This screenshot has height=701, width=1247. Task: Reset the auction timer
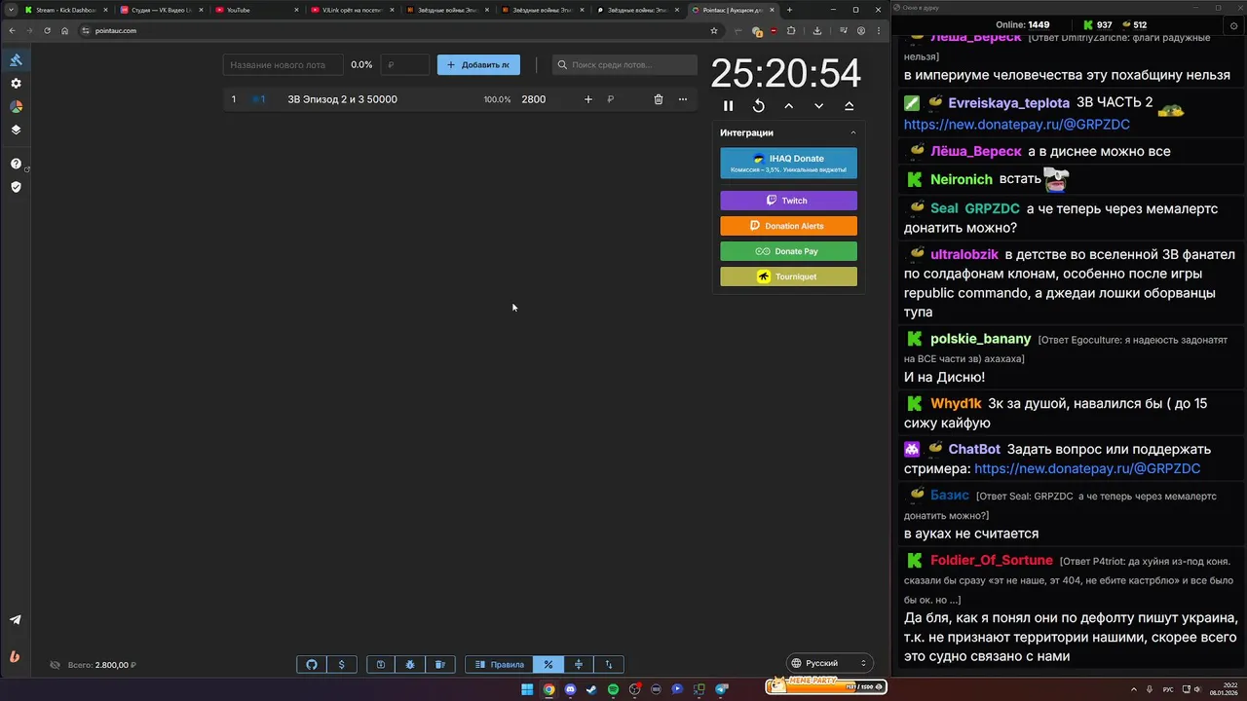(x=759, y=106)
